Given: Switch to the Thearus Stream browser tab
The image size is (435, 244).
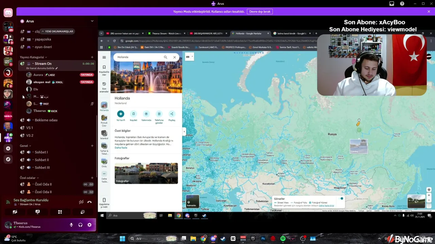Looking at the screenshot, I should (x=167, y=33).
